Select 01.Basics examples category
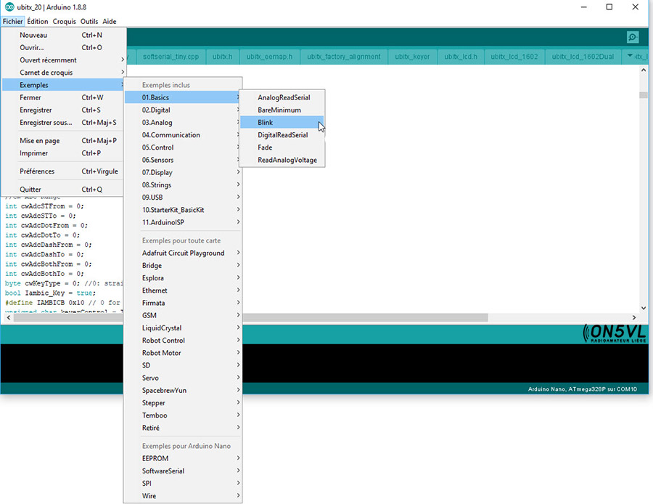The width and height of the screenshot is (653, 504). tap(182, 97)
